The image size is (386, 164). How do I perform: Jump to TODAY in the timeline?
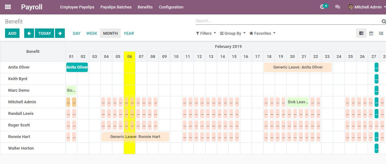44,33
